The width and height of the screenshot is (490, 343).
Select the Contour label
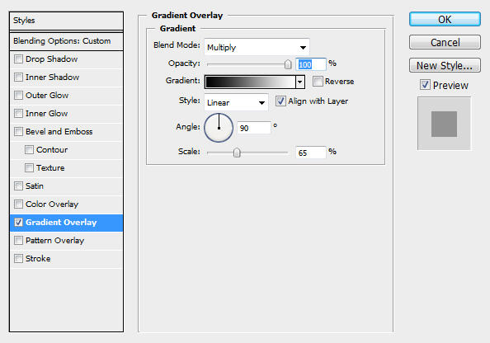click(52, 149)
